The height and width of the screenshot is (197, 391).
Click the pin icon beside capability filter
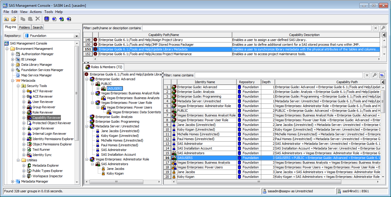[x=383, y=28]
